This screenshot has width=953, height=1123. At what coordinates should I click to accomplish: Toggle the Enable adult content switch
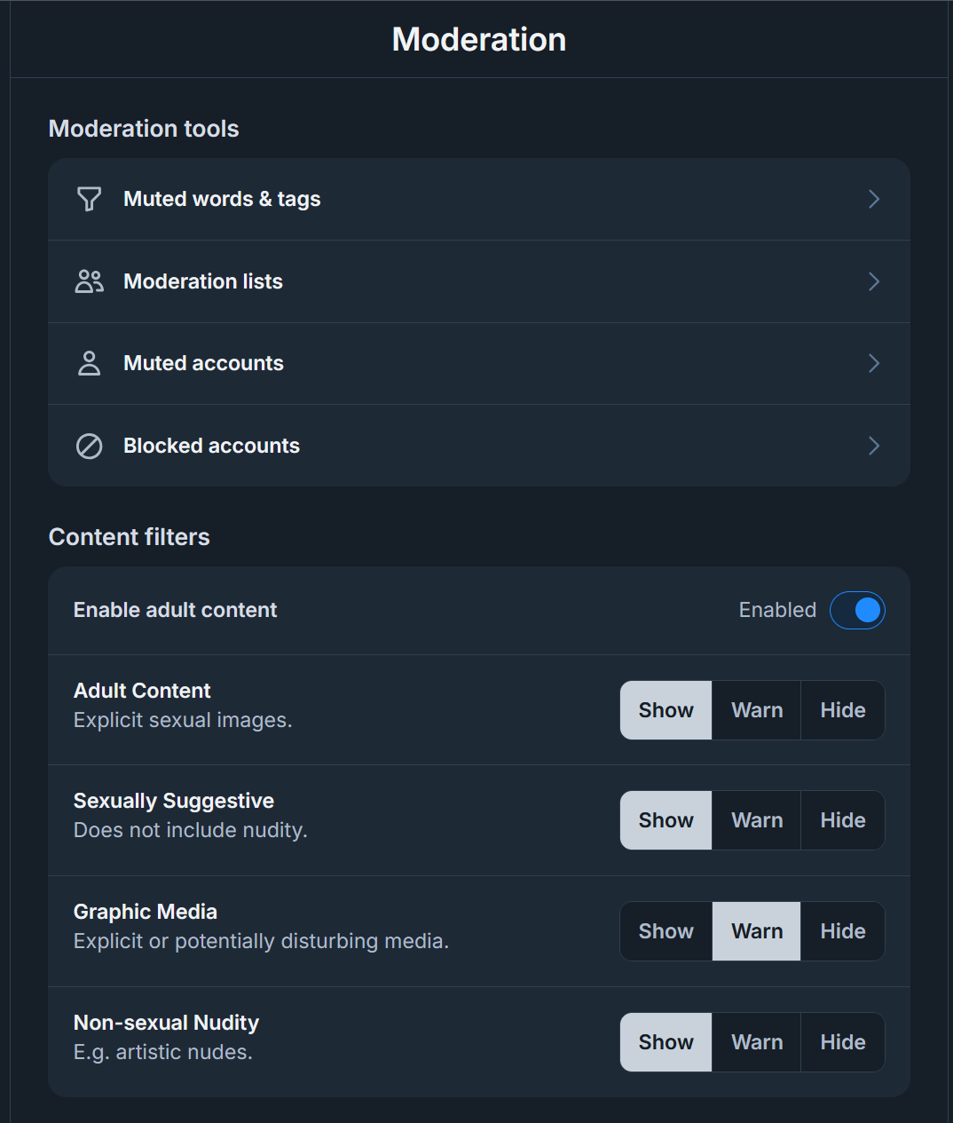856,610
